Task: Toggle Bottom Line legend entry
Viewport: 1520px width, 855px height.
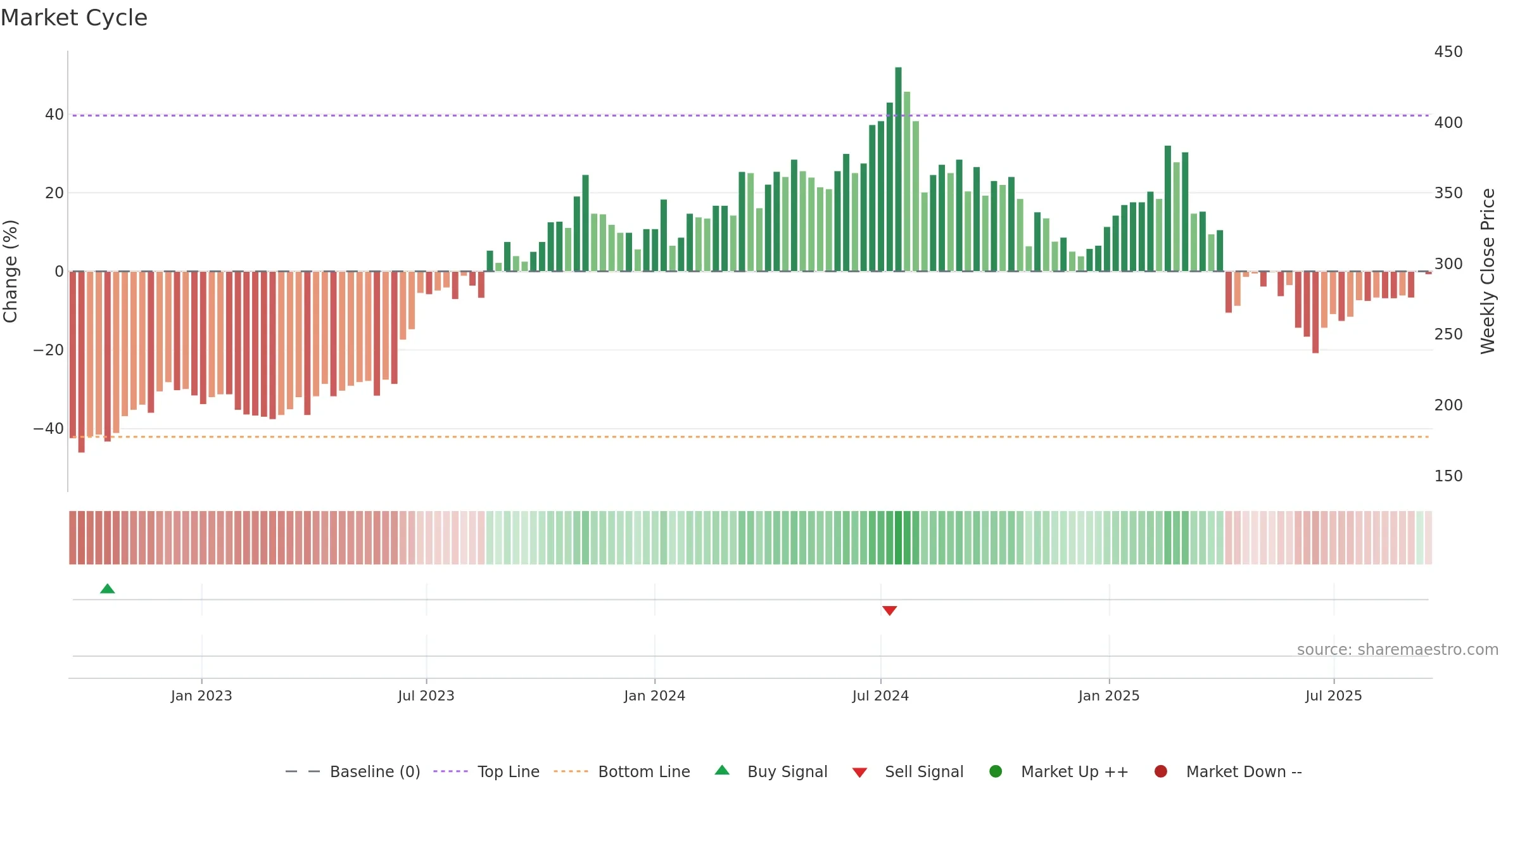Action: click(x=622, y=771)
